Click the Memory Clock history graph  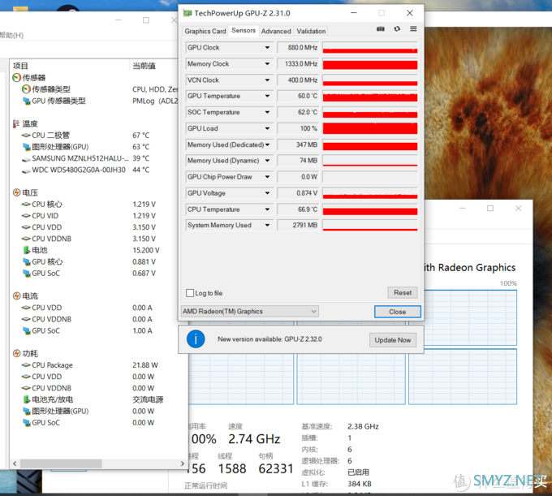pos(370,63)
